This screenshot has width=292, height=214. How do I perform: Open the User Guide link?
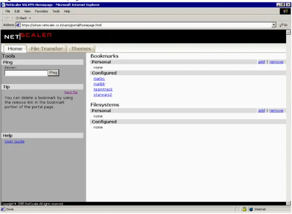14,141
